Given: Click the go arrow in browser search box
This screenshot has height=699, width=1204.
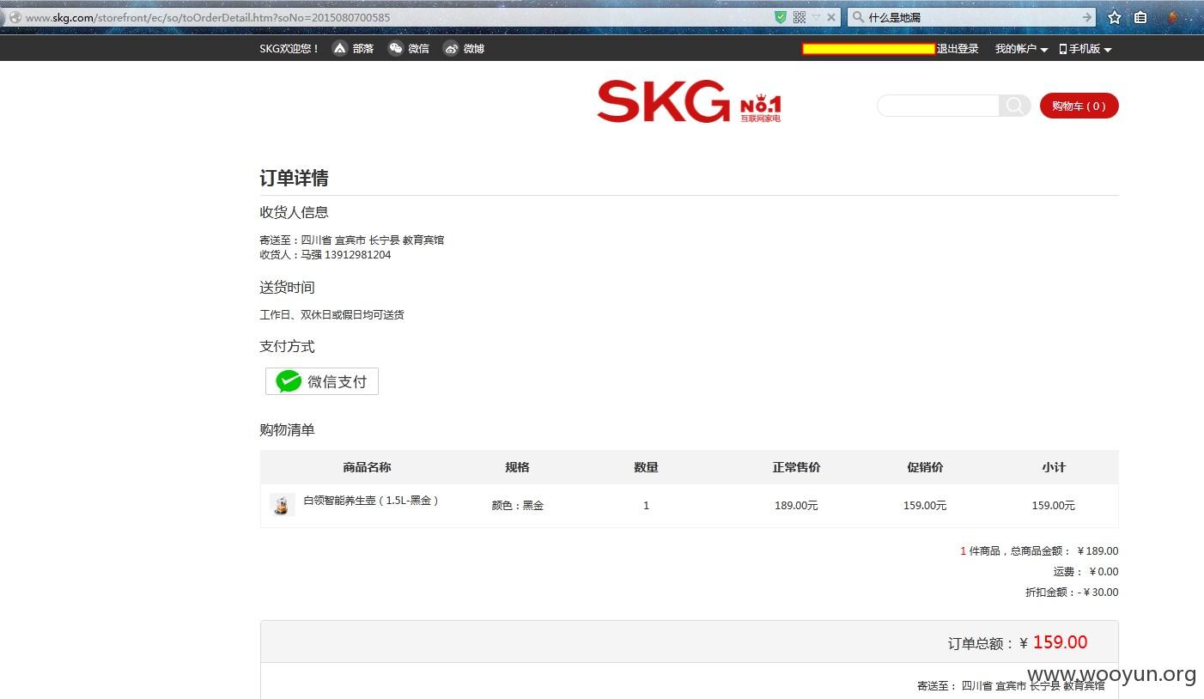Looking at the screenshot, I should pyautogui.click(x=1087, y=17).
